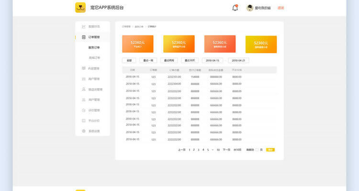Click the cell 888888.00 in the first row
Image resolution: width=359 pixels, height=191 pixels.
pyautogui.click(x=216, y=77)
